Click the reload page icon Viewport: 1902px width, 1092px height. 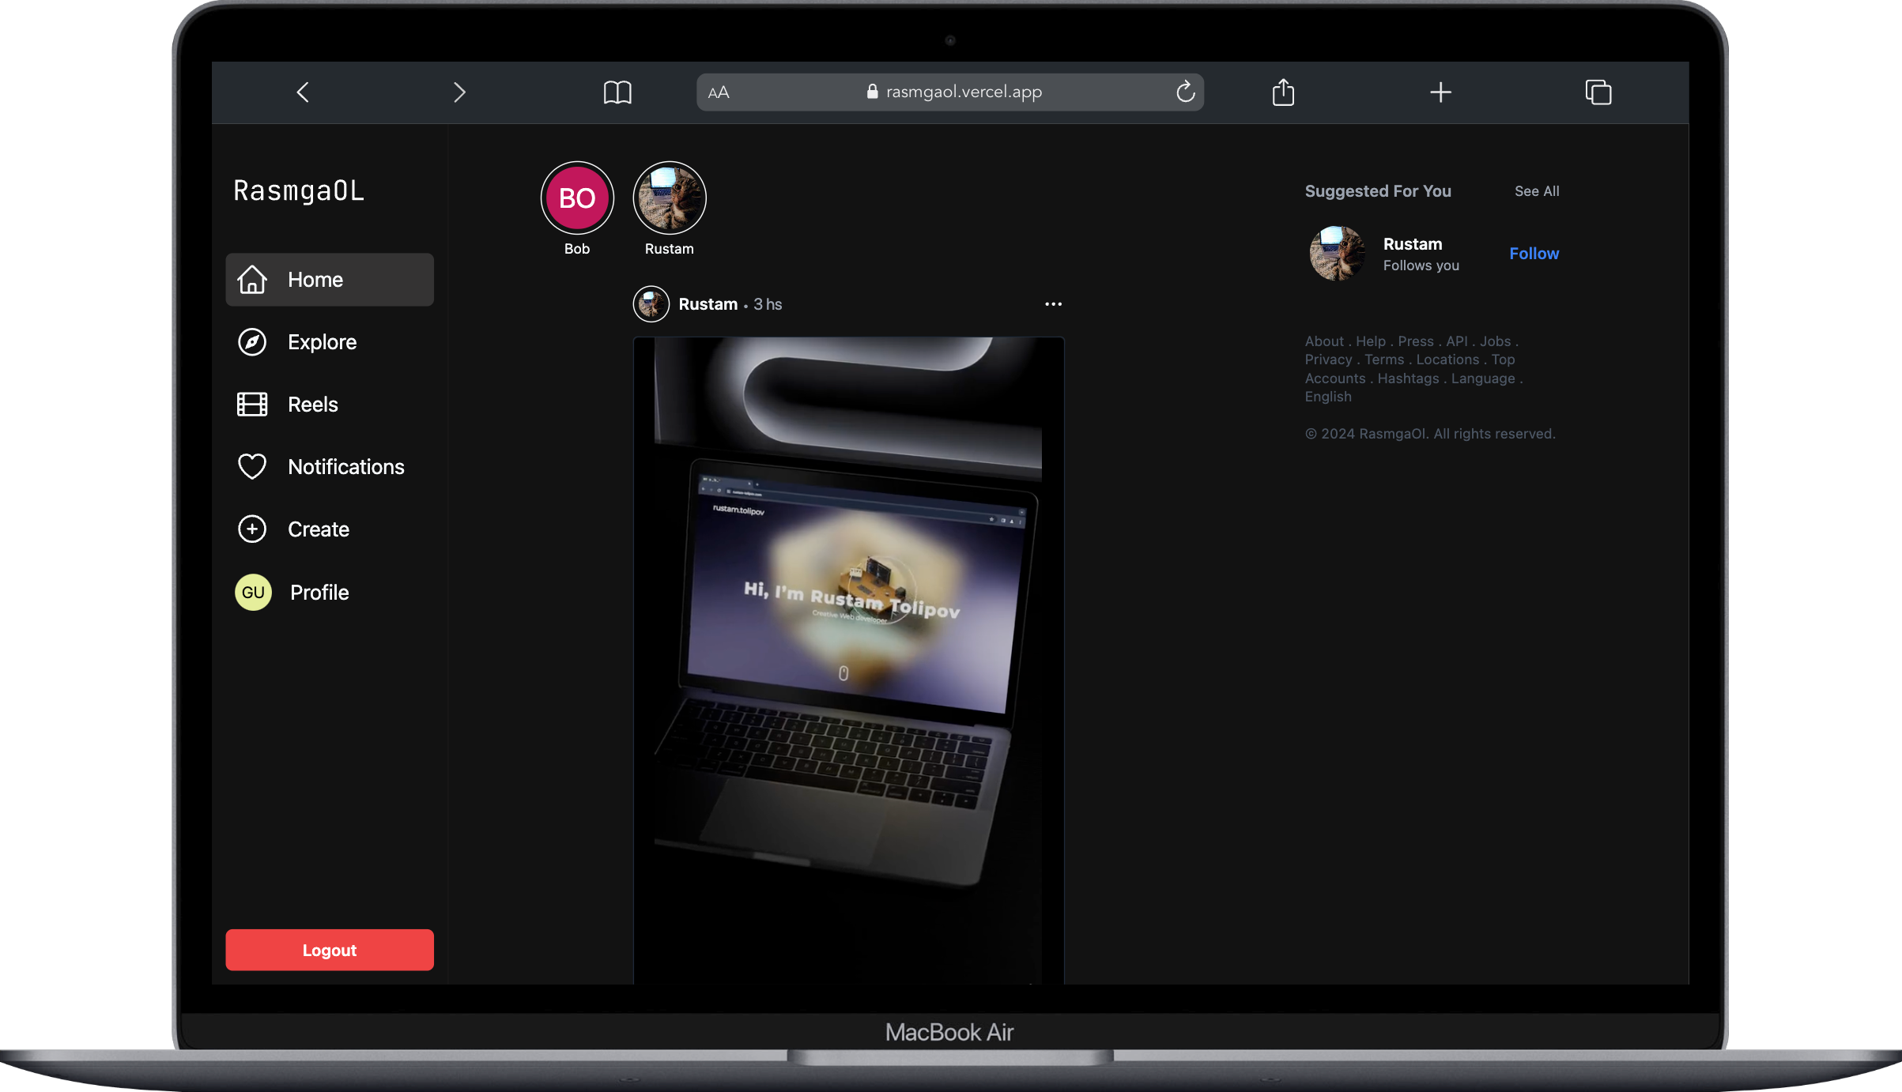pos(1184,92)
